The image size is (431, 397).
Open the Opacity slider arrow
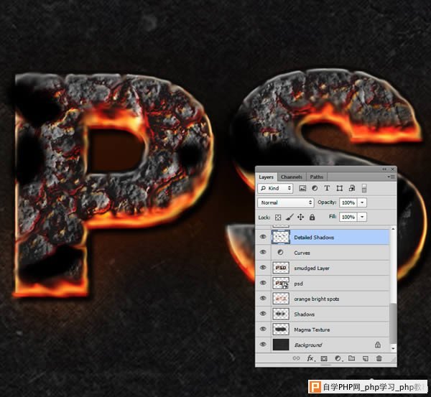point(362,202)
